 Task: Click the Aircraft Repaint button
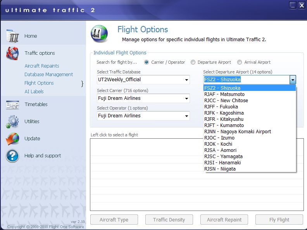pyautogui.click(x=224, y=220)
